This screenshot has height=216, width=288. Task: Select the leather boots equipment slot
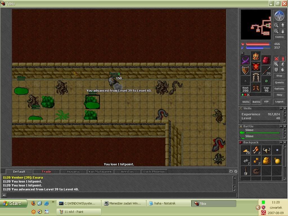pos(256,87)
